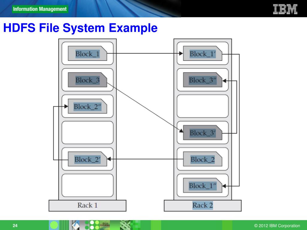The image size is (307, 230).
Task: Click Block_2′ in Rack 1
Action: [x=87, y=159]
